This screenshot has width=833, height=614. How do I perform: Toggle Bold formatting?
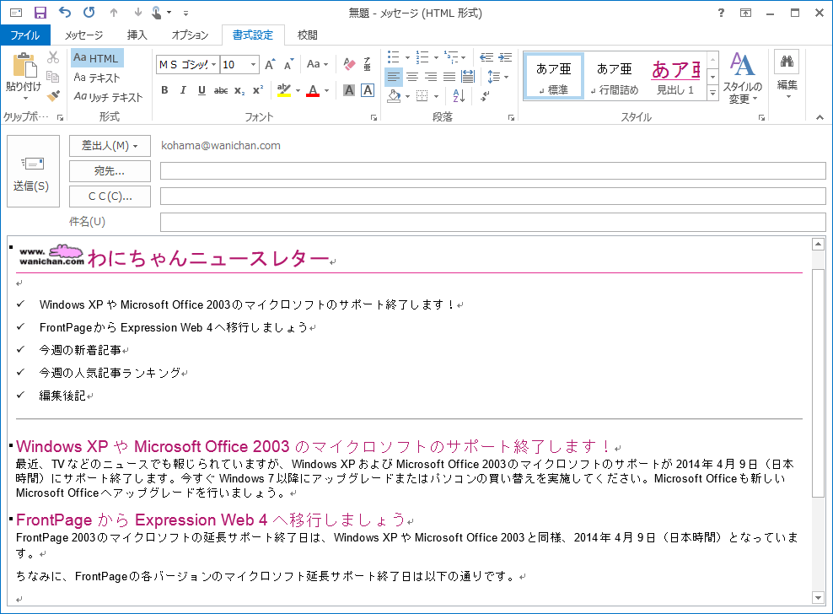(164, 91)
